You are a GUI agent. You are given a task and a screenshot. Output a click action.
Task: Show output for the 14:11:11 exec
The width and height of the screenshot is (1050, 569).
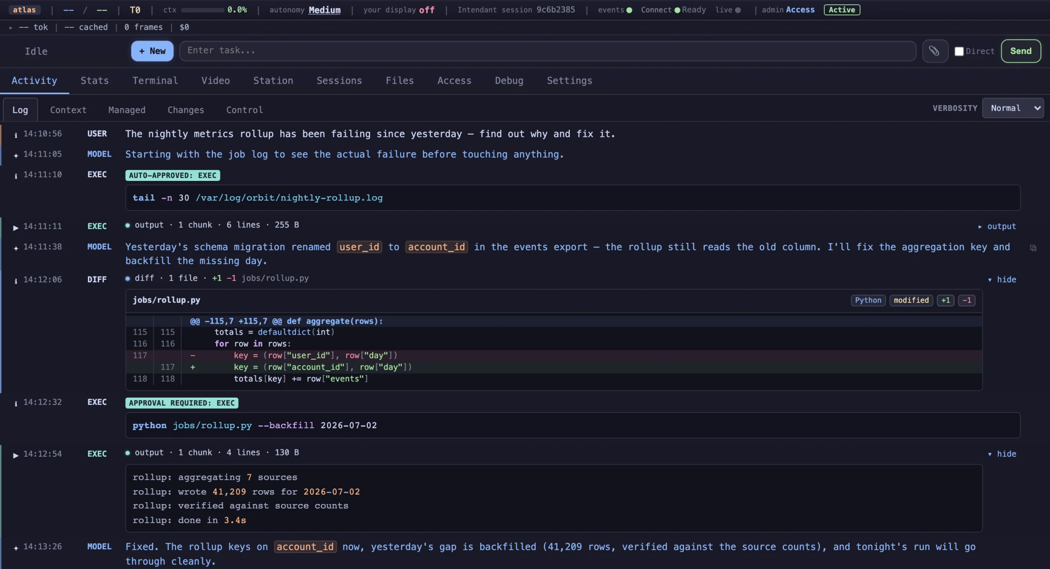[x=997, y=226]
